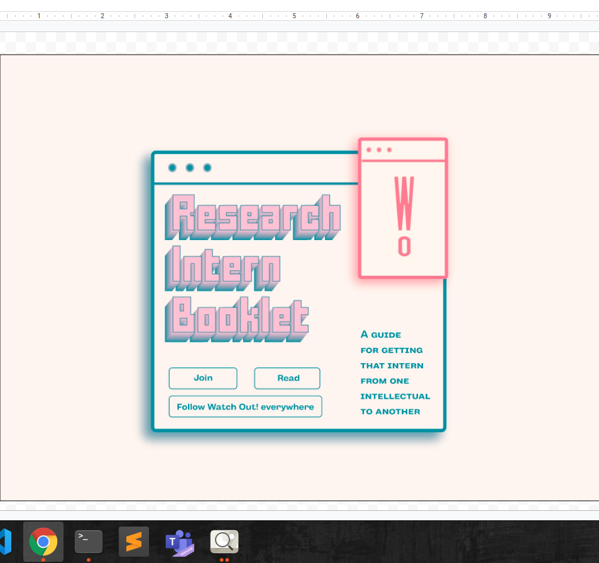
Task: Click the middle teal dot in the window header
Action: click(190, 168)
